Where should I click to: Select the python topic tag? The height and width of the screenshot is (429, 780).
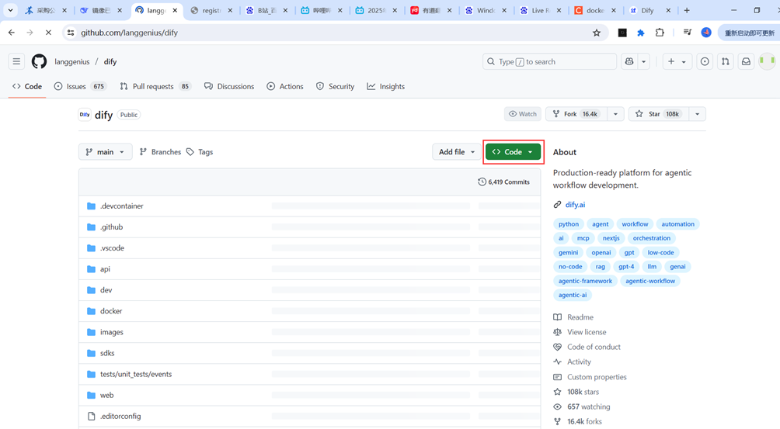pyautogui.click(x=569, y=224)
